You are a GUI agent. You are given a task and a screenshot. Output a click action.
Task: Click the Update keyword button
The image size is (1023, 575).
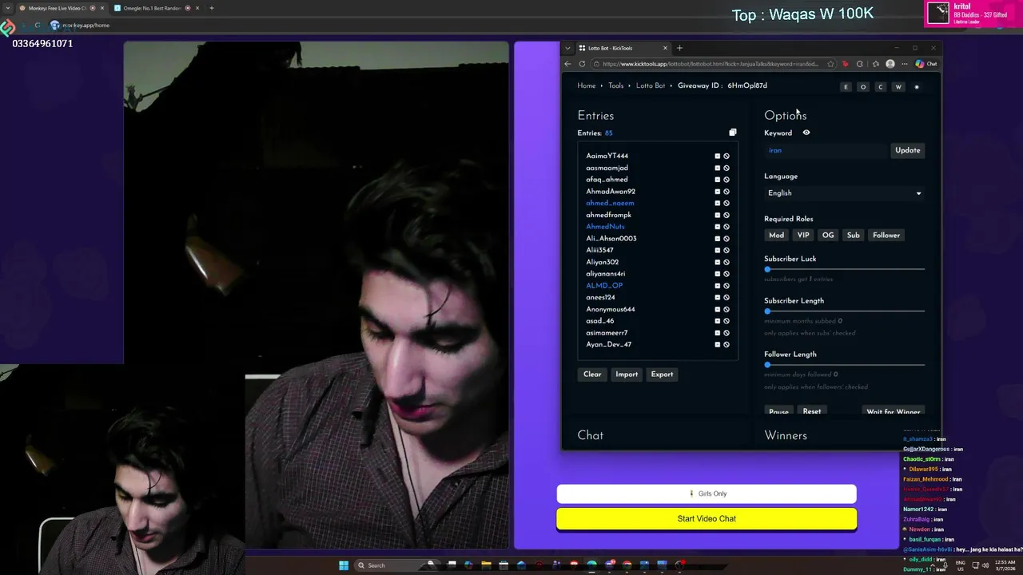point(907,150)
